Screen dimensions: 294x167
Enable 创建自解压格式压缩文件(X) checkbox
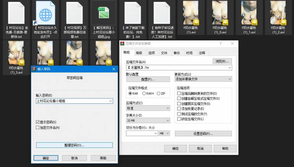(x=179, y=98)
